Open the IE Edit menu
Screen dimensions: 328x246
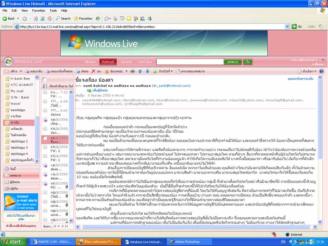[14, 10]
